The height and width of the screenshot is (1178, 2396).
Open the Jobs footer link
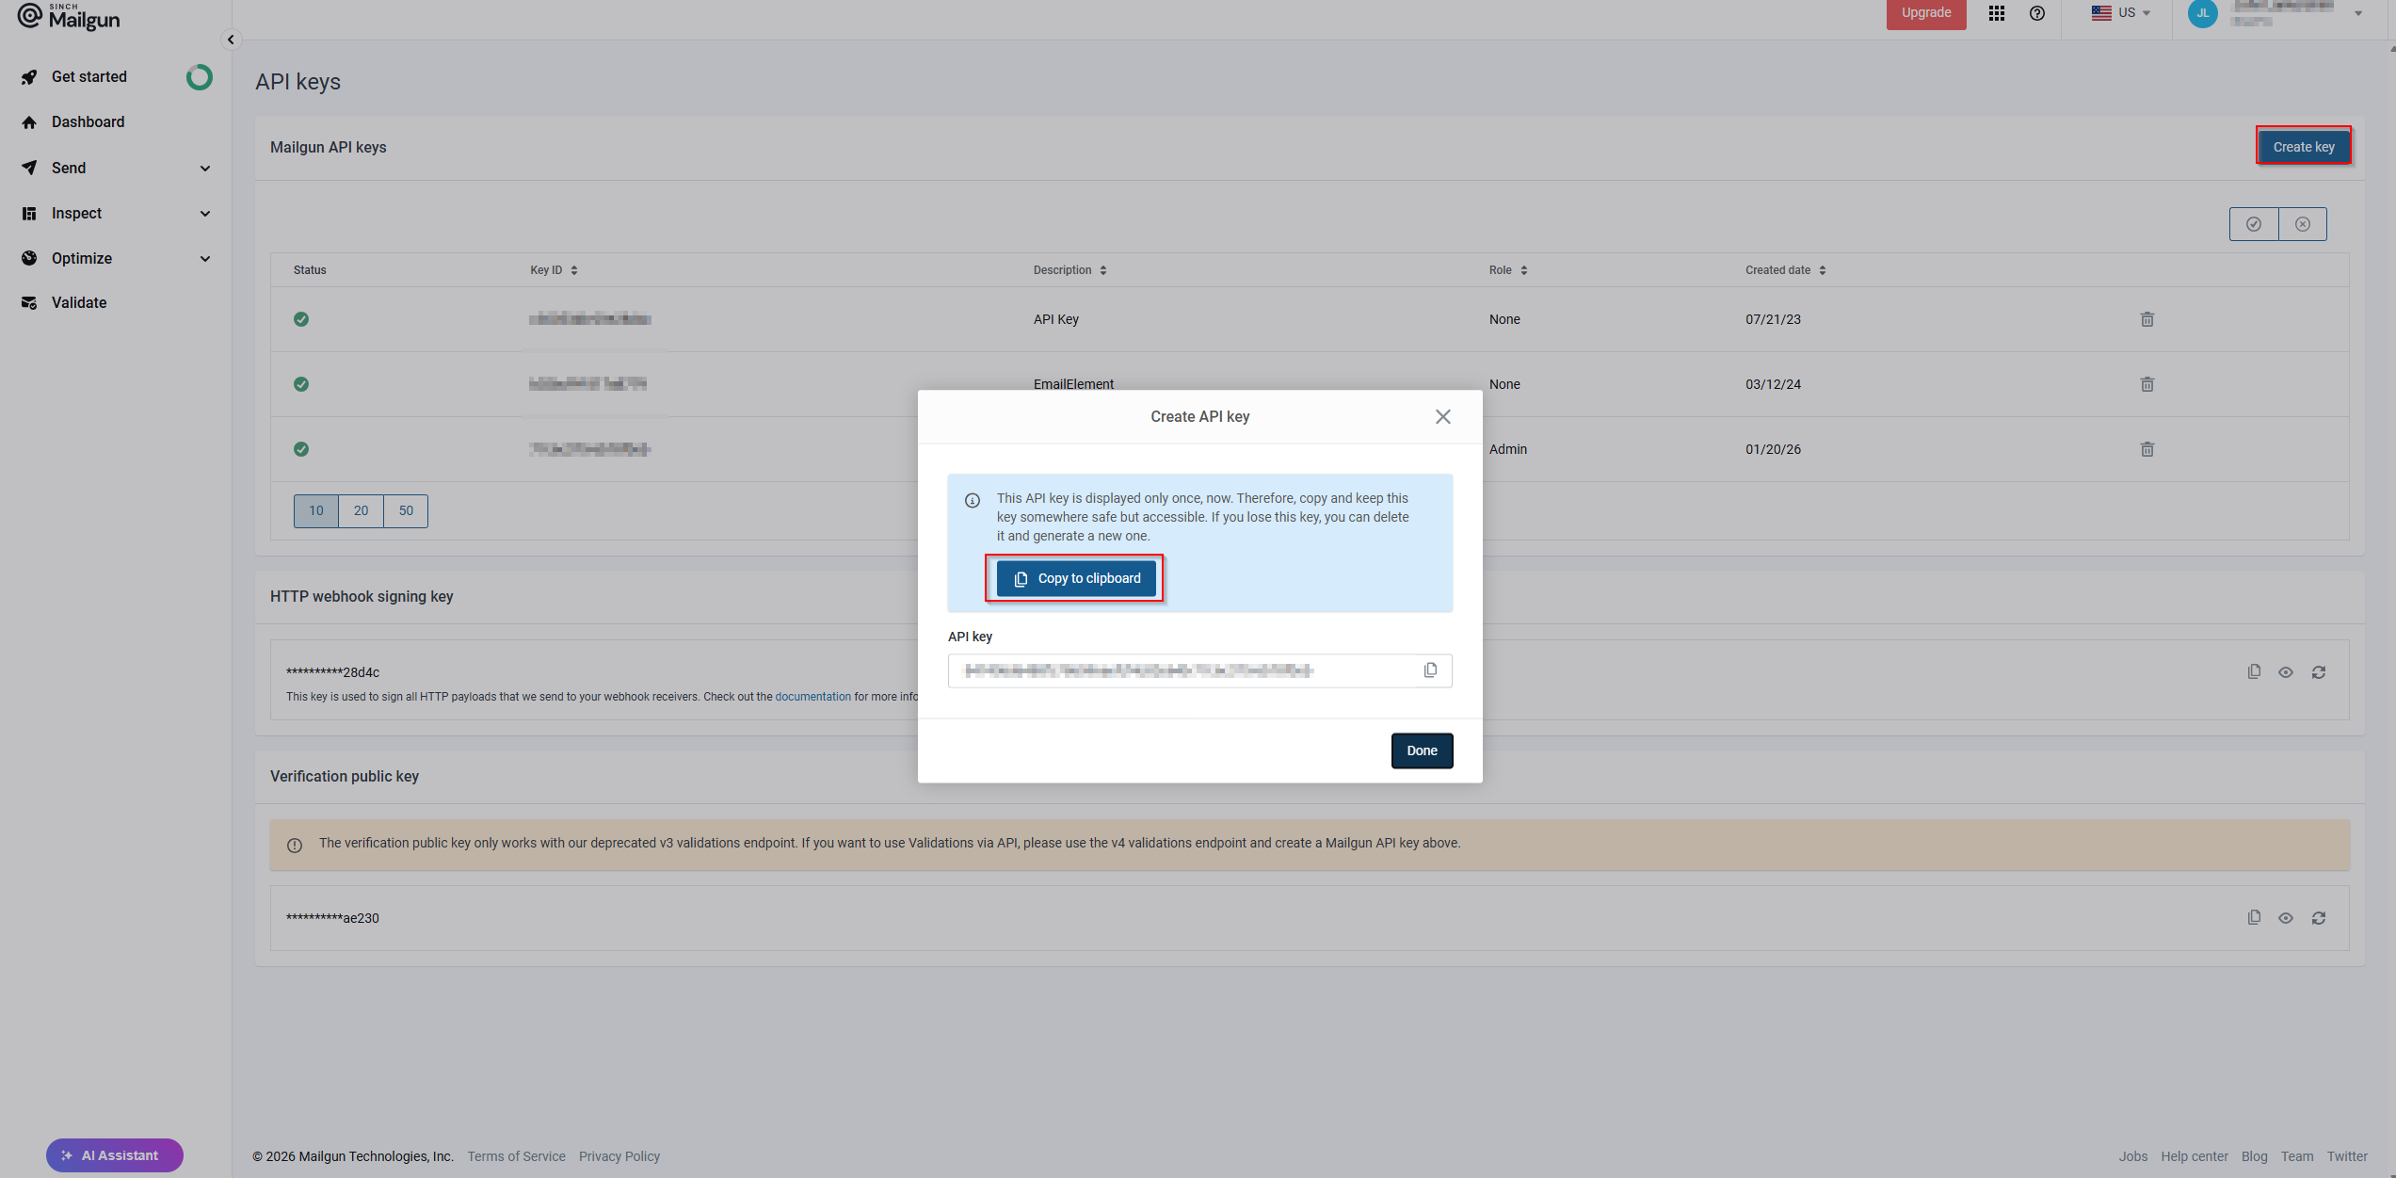[2132, 1156]
